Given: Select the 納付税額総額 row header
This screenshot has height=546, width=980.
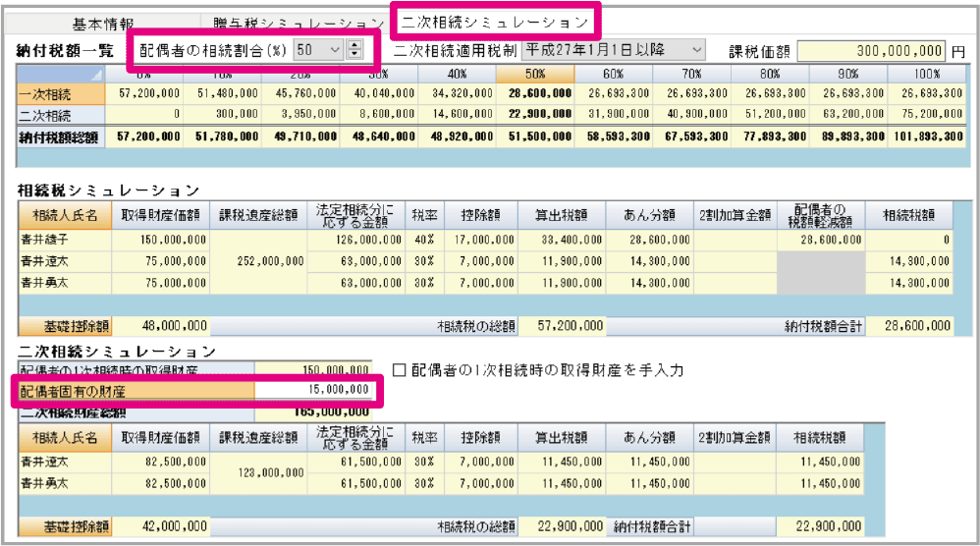Looking at the screenshot, I should [60, 137].
